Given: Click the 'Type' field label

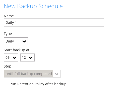Looking at the screenshot, I should pyautogui.click(x=8, y=34).
